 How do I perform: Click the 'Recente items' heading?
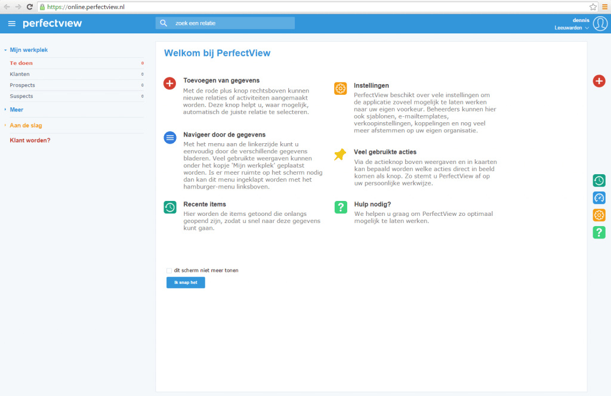click(x=205, y=205)
